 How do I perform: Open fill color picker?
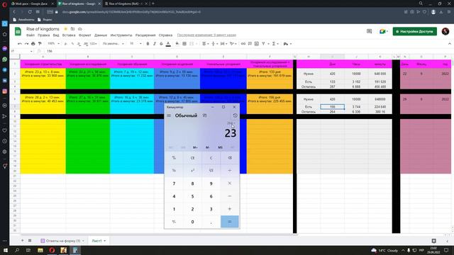point(177,44)
